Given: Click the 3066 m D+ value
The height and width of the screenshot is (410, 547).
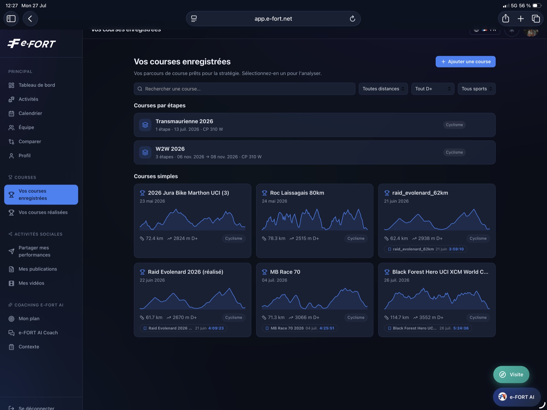Looking at the screenshot, I should point(307,318).
